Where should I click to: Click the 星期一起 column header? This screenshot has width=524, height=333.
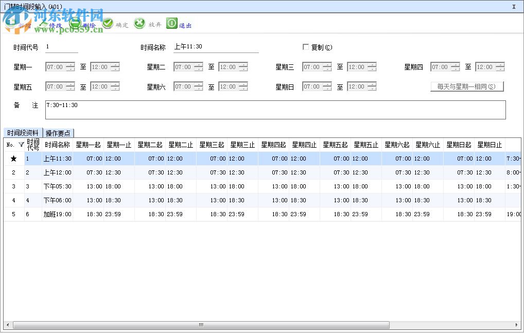(x=88, y=145)
